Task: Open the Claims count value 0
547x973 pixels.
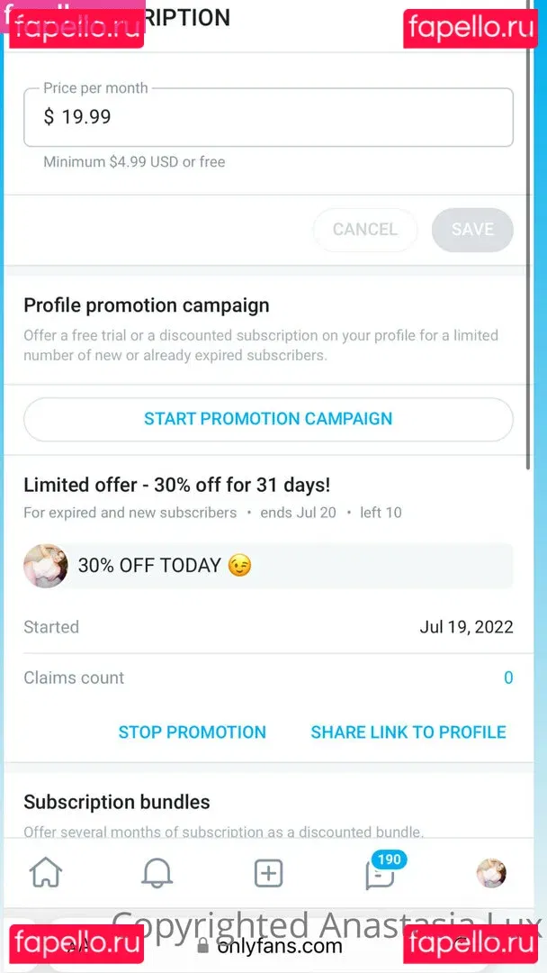Action: click(x=508, y=678)
